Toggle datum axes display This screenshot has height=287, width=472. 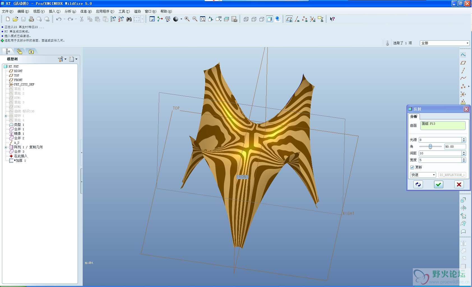[297, 19]
